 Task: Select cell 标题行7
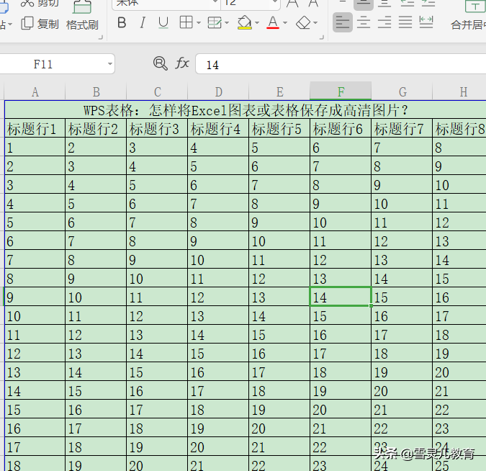(x=402, y=128)
